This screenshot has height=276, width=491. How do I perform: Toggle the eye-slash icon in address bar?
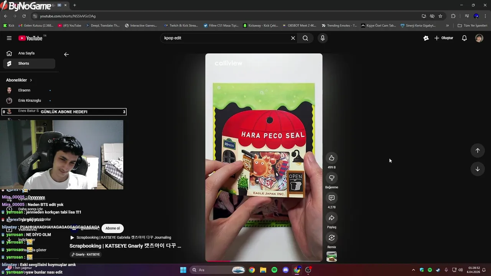click(432, 16)
